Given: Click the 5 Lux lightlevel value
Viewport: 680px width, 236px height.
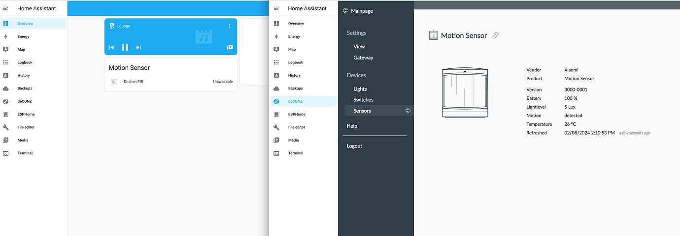Looking at the screenshot, I should 570,107.
